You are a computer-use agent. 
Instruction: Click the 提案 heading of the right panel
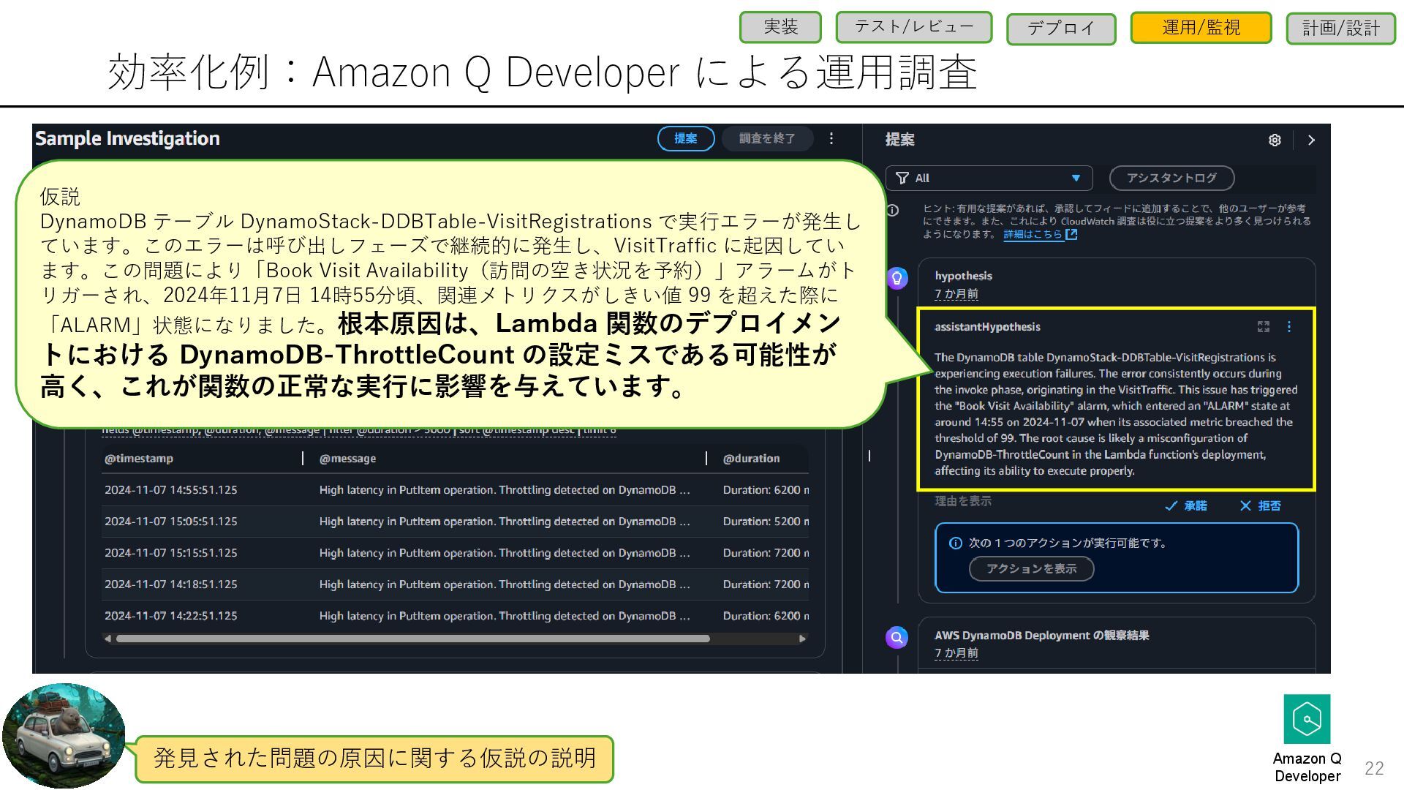[x=899, y=140]
